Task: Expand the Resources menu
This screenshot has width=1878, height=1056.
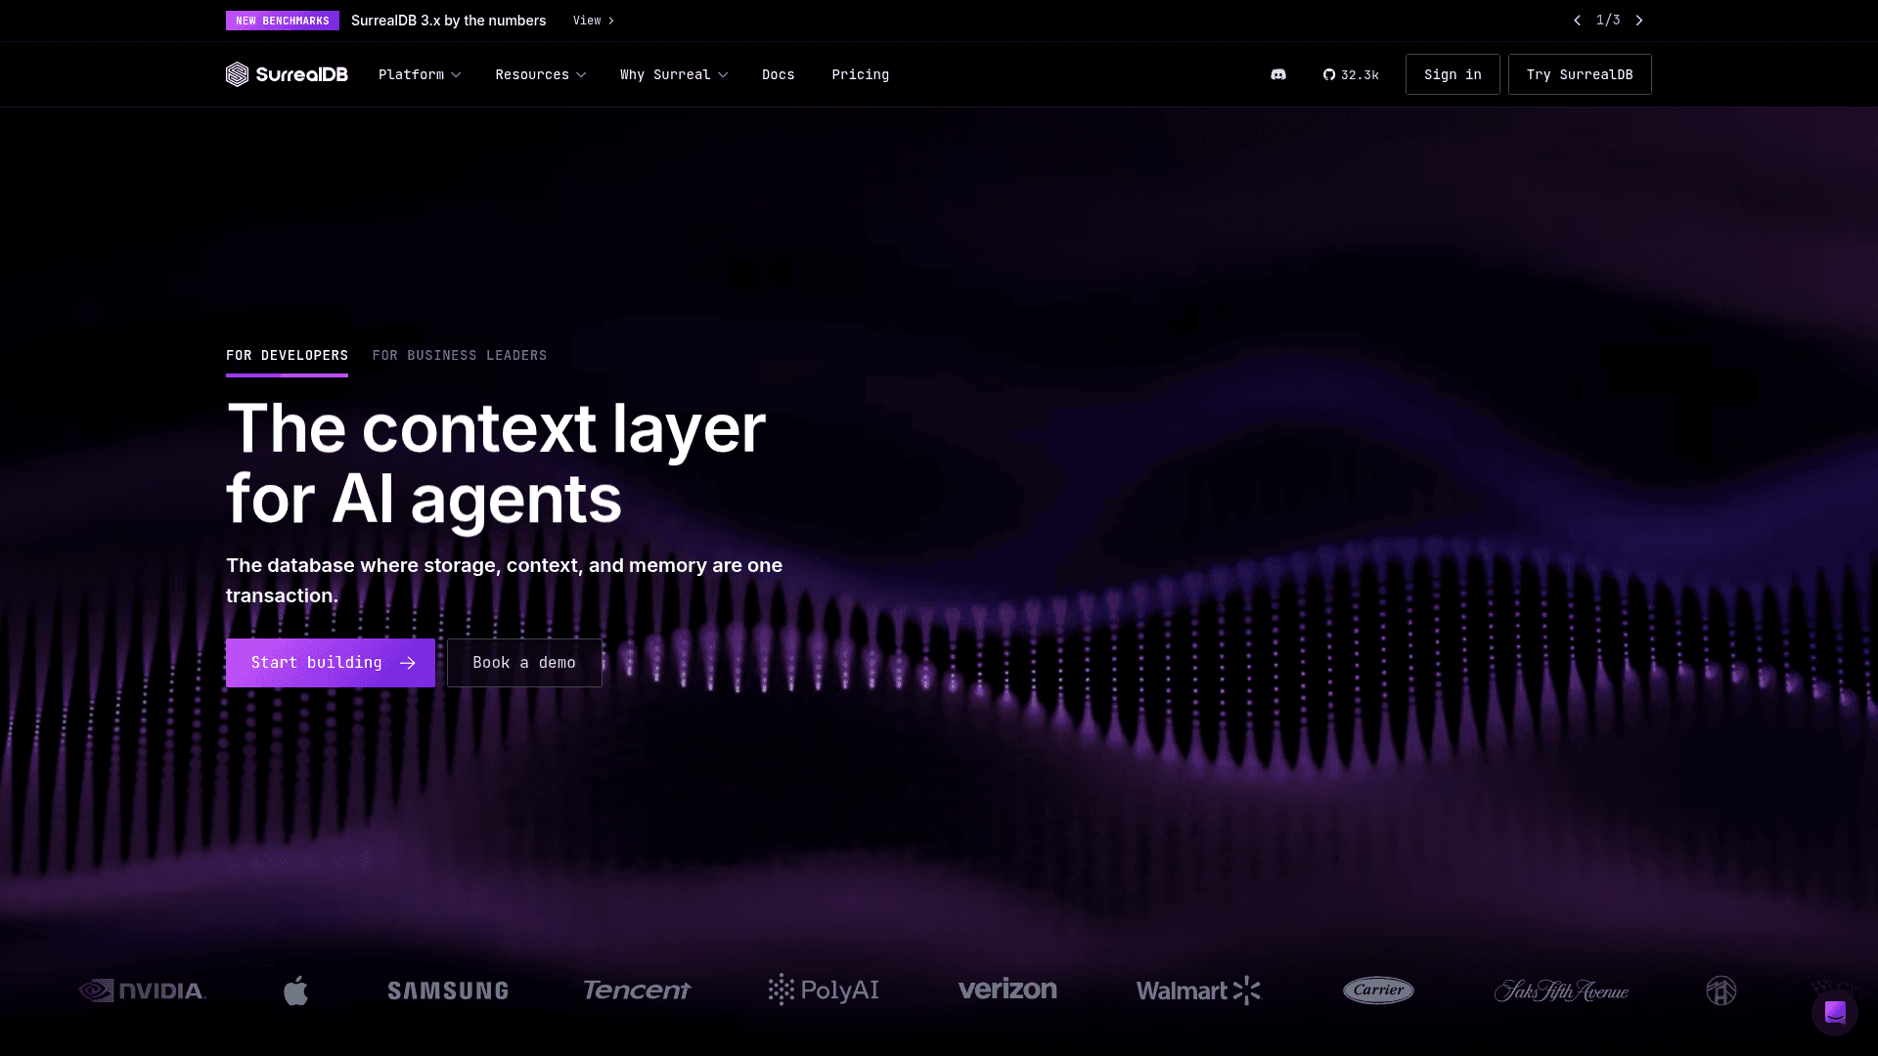Action: 541,74
